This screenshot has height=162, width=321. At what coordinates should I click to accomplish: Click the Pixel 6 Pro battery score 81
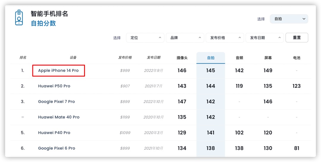297,148
